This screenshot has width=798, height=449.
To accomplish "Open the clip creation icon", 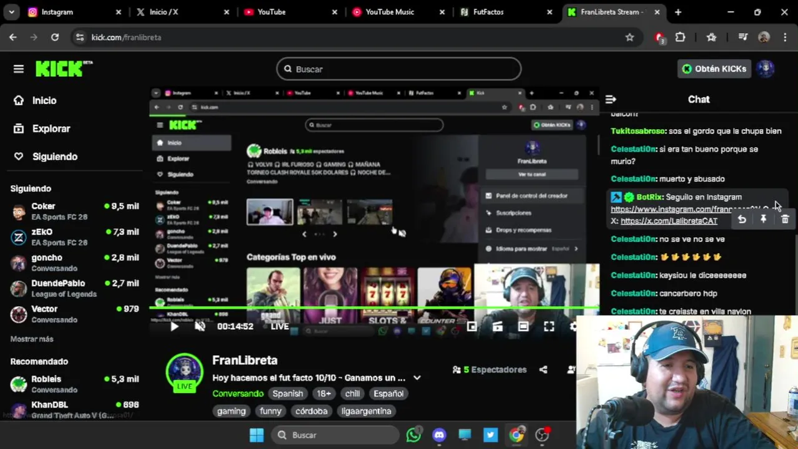I will (x=498, y=326).
